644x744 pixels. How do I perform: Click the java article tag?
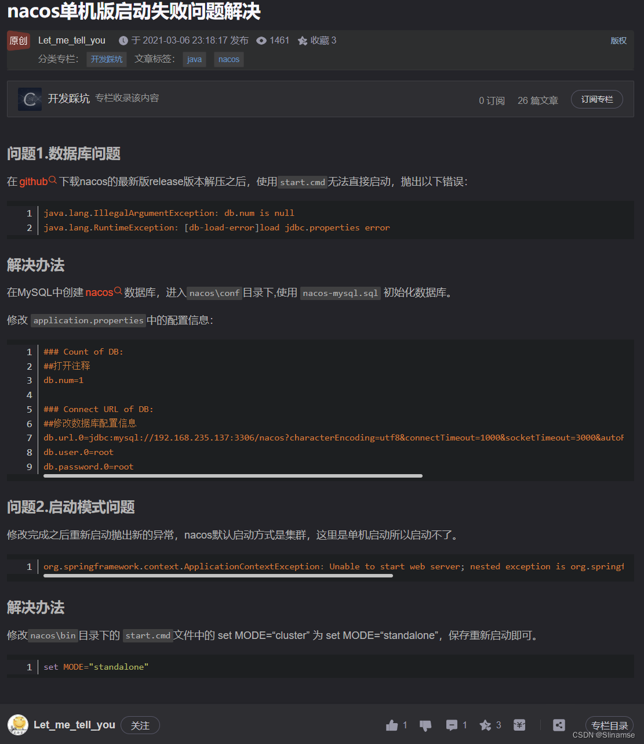pyautogui.click(x=195, y=59)
